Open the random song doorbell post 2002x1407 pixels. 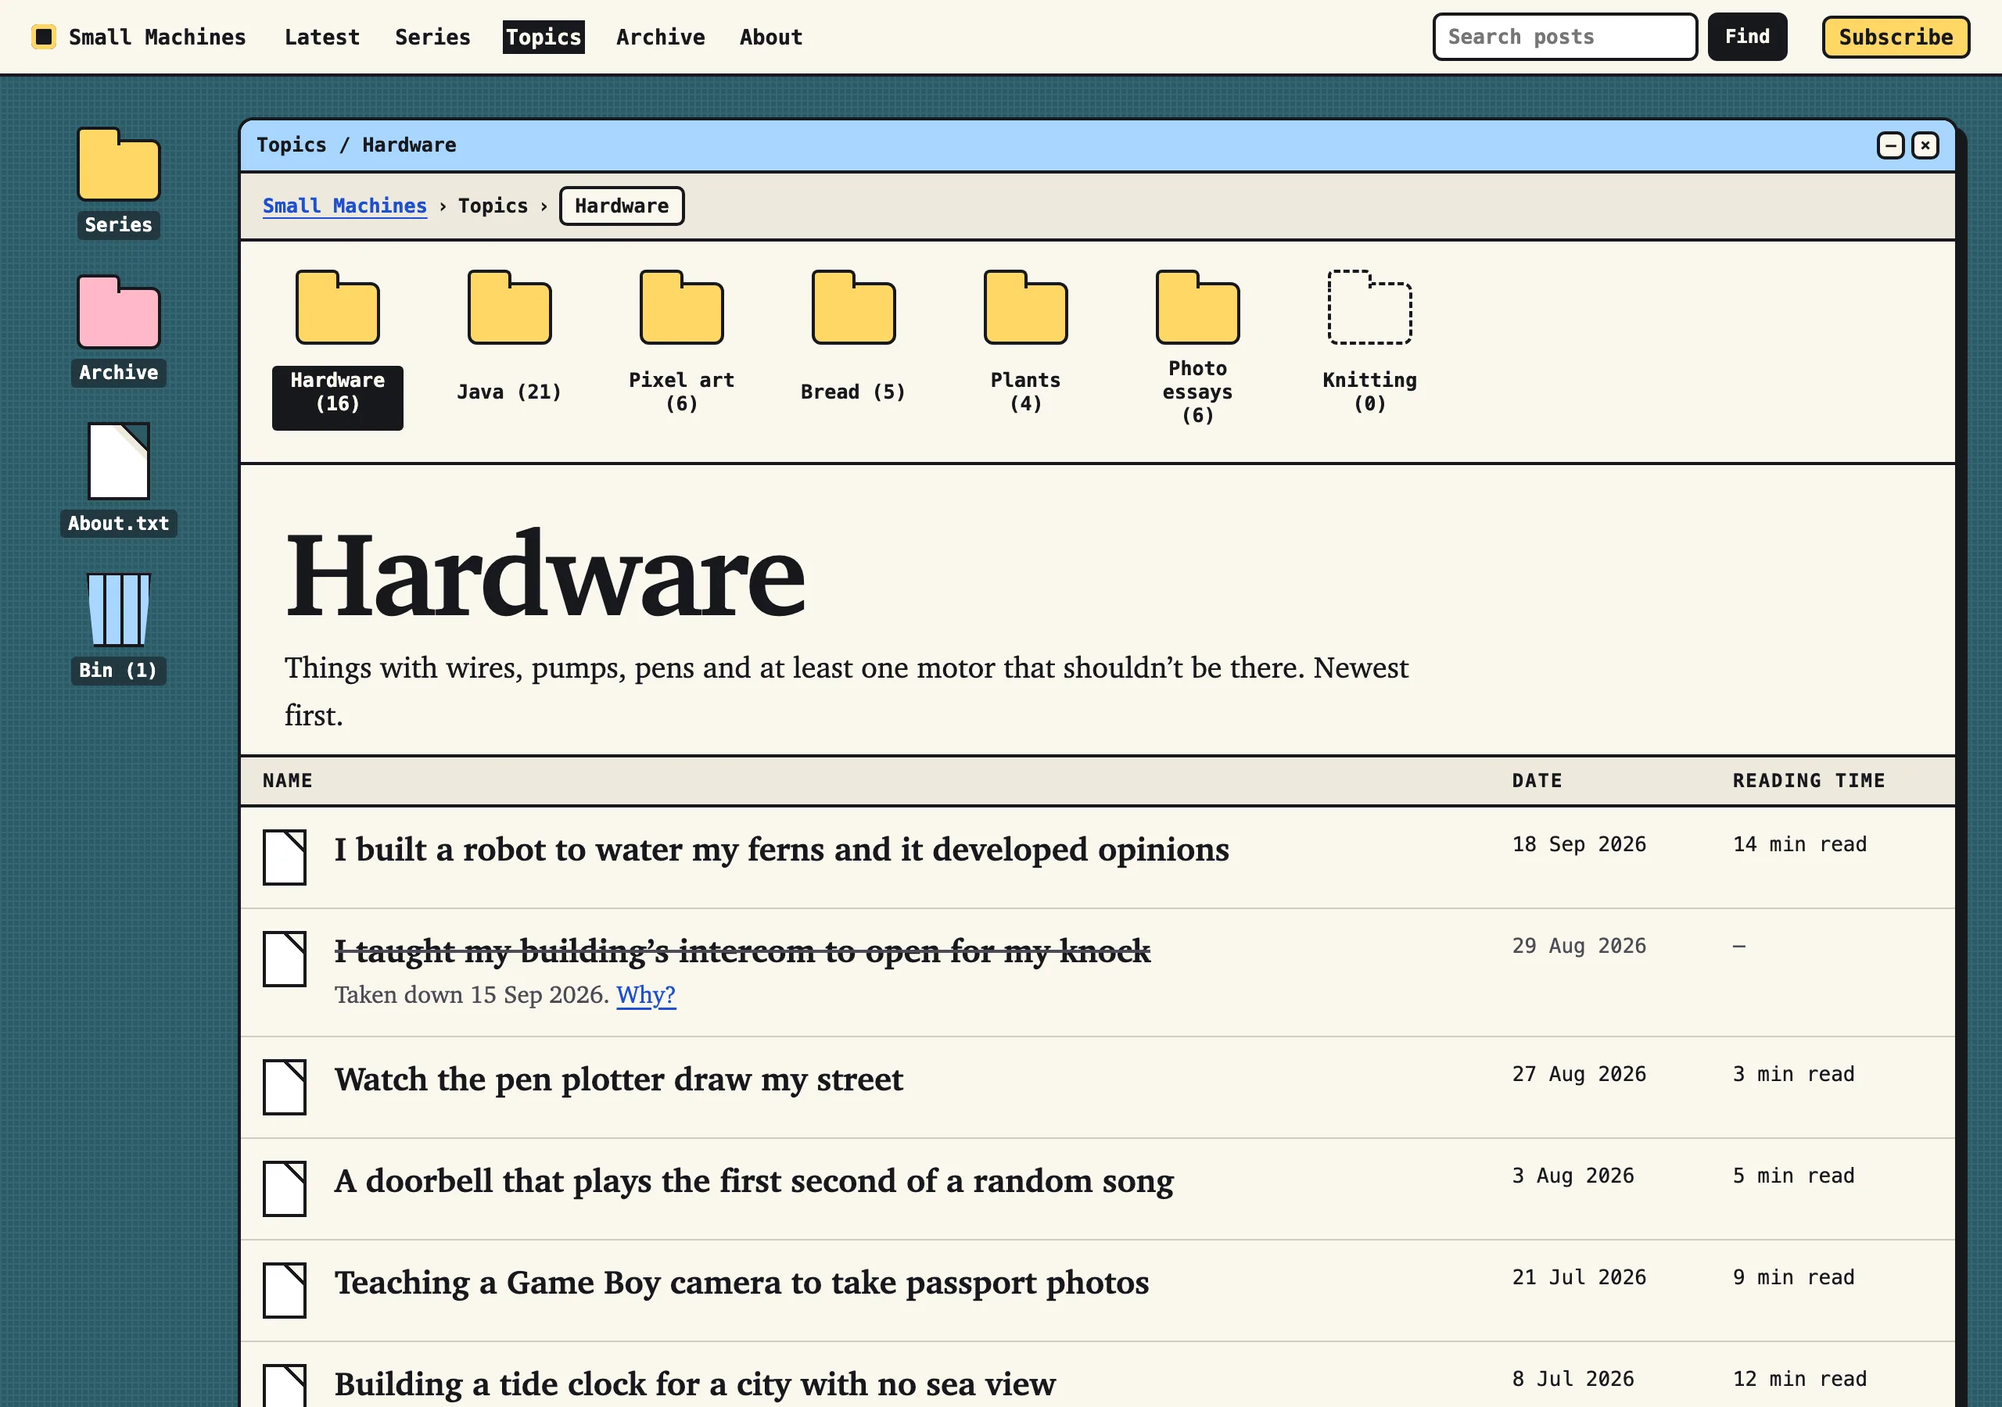[754, 1181]
